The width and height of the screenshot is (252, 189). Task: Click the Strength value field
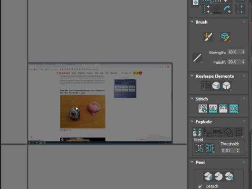235,52
